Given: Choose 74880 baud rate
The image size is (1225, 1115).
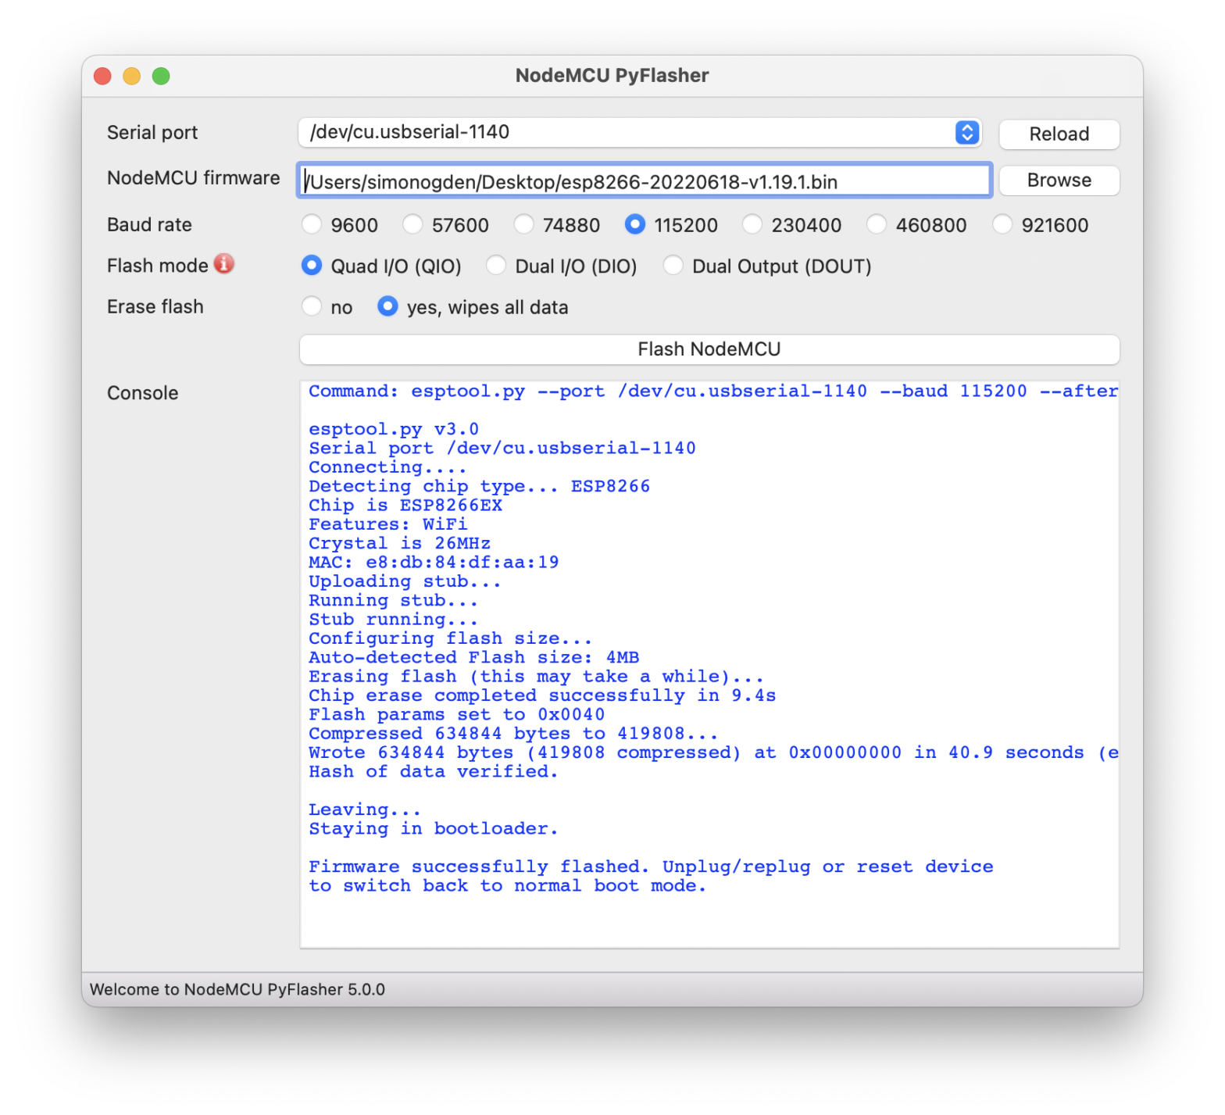Looking at the screenshot, I should click(x=523, y=225).
